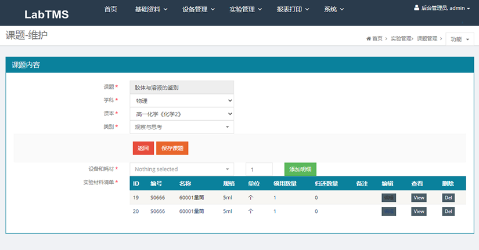Click the 编辑 button for row 19
The height and width of the screenshot is (250, 479).
[x=388, y=197]
